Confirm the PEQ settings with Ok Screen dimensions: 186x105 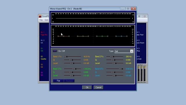pyautogui.click(x=87, y=87)
